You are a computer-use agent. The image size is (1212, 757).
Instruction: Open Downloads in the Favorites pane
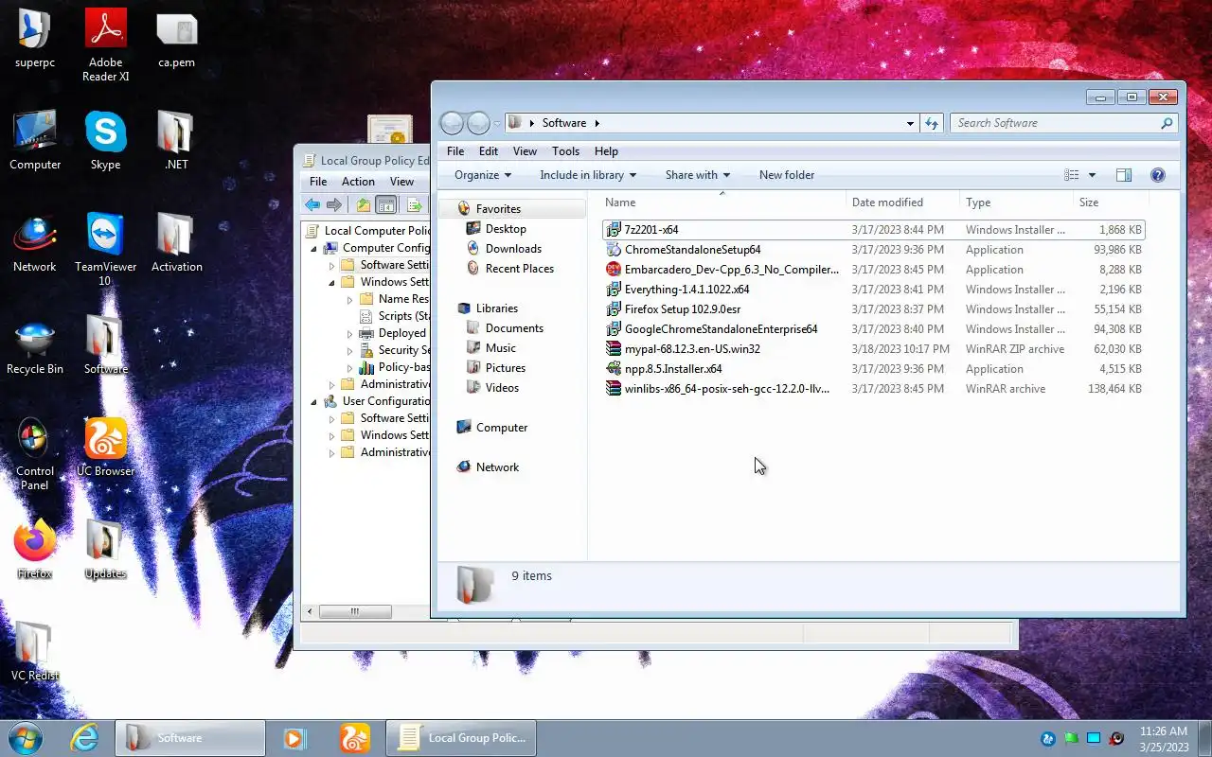(513, 249)
